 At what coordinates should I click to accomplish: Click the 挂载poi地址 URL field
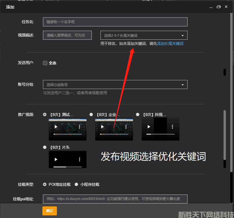(x=115, y=199)
